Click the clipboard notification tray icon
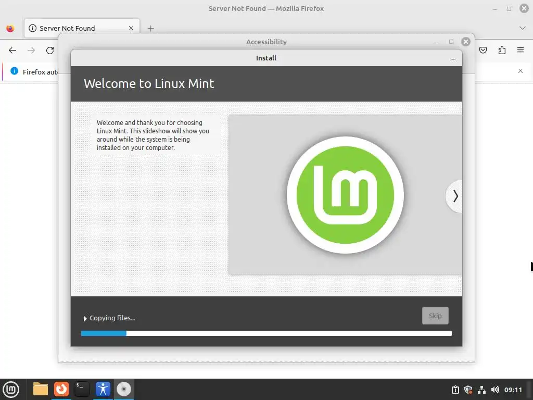Image resolution: width=533 pixels, height=400 pixels. pos(455,390)
